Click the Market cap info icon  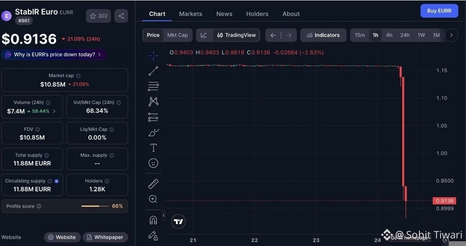(x=78, y=76)
